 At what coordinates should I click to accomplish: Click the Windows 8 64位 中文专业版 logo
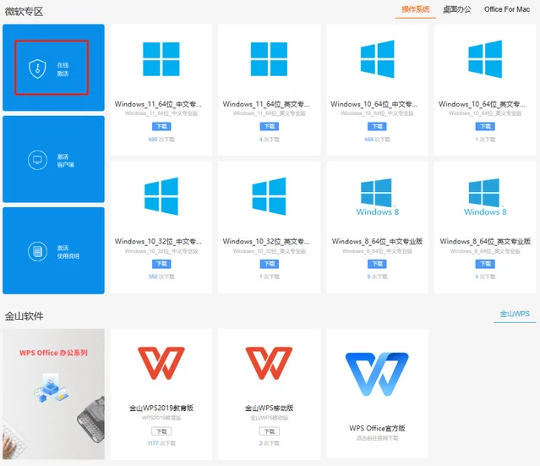pos(377,198)
